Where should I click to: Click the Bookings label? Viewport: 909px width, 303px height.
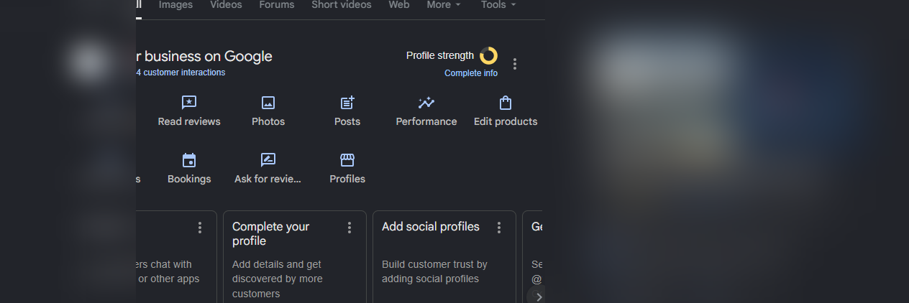pyautogui.click(x=189, y=179)
